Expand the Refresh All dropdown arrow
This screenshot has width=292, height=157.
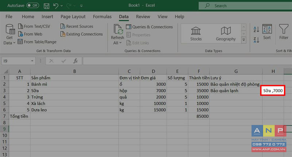(x=120, y=43)
